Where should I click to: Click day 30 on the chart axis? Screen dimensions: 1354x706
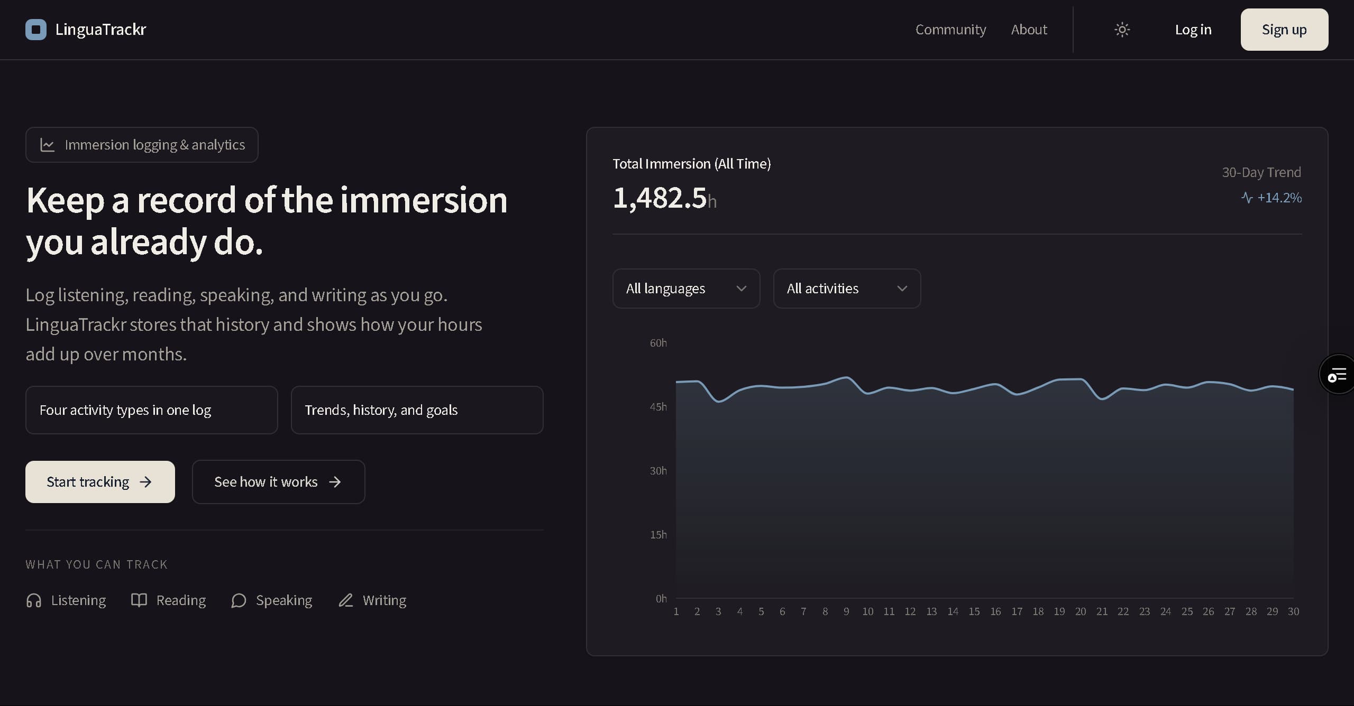tap(1293, 611)
